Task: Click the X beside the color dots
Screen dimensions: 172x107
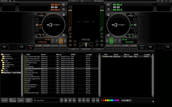Action: click(x=102, y=100)
